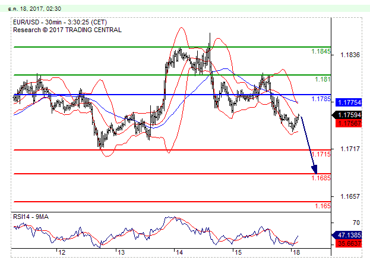Select the 47.1385 RSI value tag
370x263 pixels.
pos(347,235)
